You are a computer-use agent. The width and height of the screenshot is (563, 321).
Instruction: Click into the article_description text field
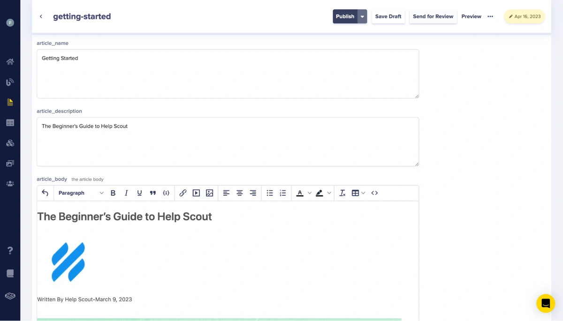click(x=228, y=142)
